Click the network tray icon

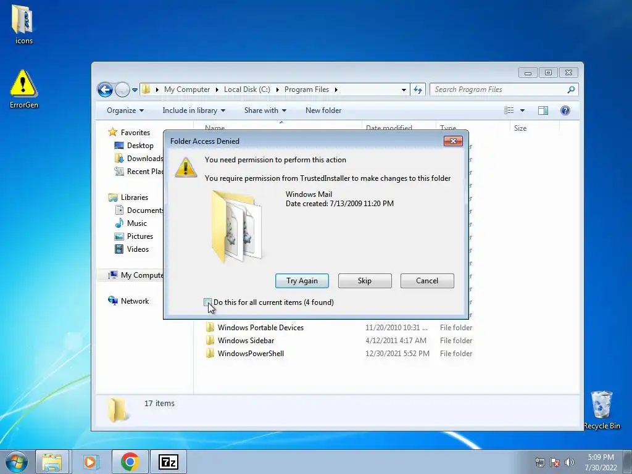pos(539,462)
